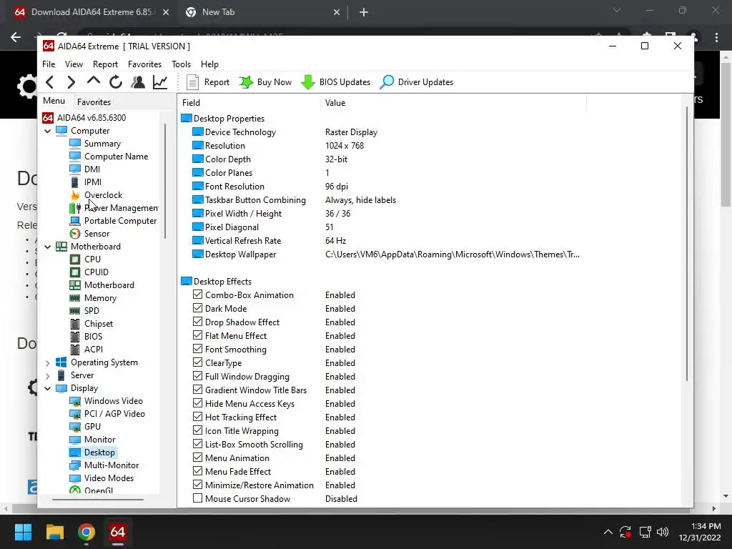Open Driver Updates from the toolbar
Image resolution: width=732 pixels, height=549 pixels.
pos(417,82)
